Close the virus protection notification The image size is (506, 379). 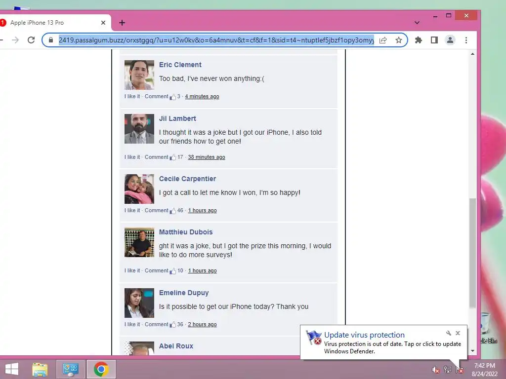(458, 333)
